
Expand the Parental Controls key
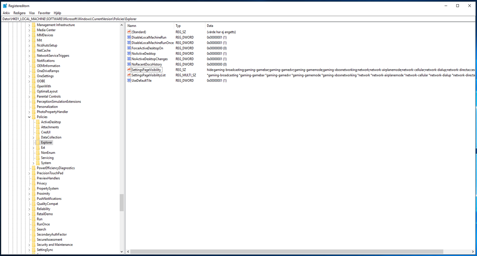pyautogui.click(x=29, y=97)
